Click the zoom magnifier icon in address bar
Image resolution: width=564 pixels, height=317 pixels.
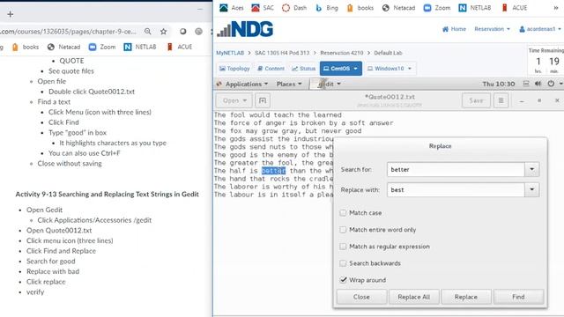click(148, 32)
